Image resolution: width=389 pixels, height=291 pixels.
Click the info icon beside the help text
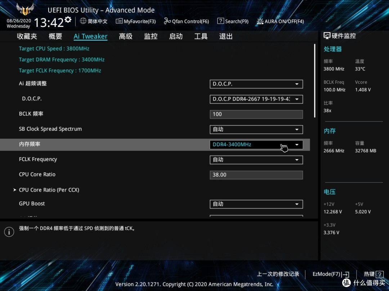pos(9,232)
